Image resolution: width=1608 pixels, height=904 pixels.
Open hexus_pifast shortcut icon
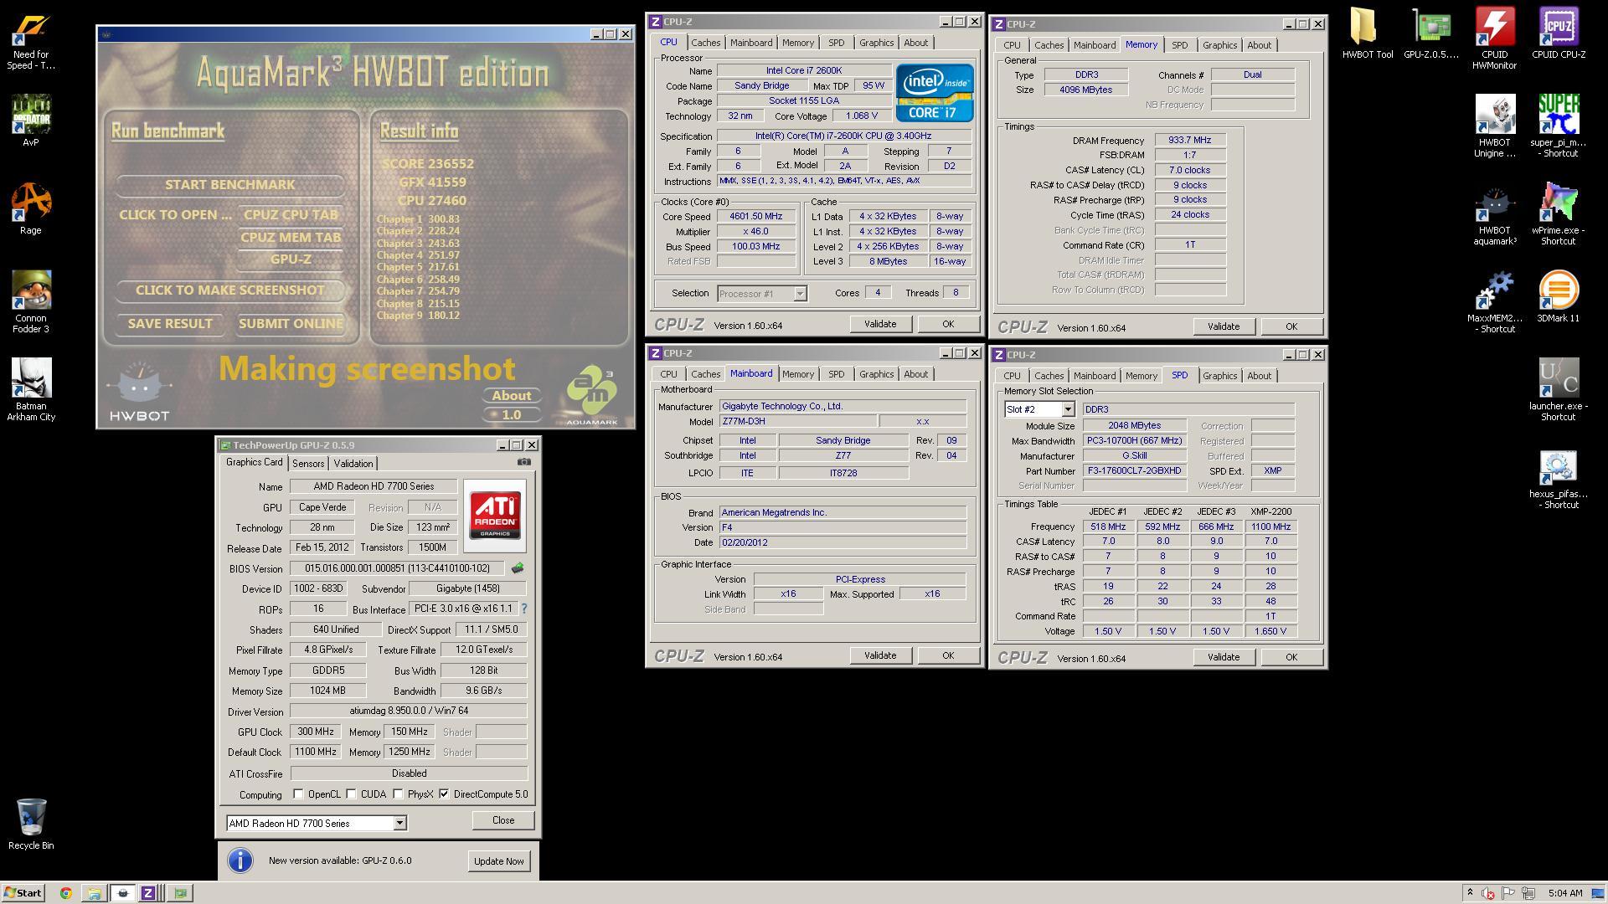[1559, 479]
